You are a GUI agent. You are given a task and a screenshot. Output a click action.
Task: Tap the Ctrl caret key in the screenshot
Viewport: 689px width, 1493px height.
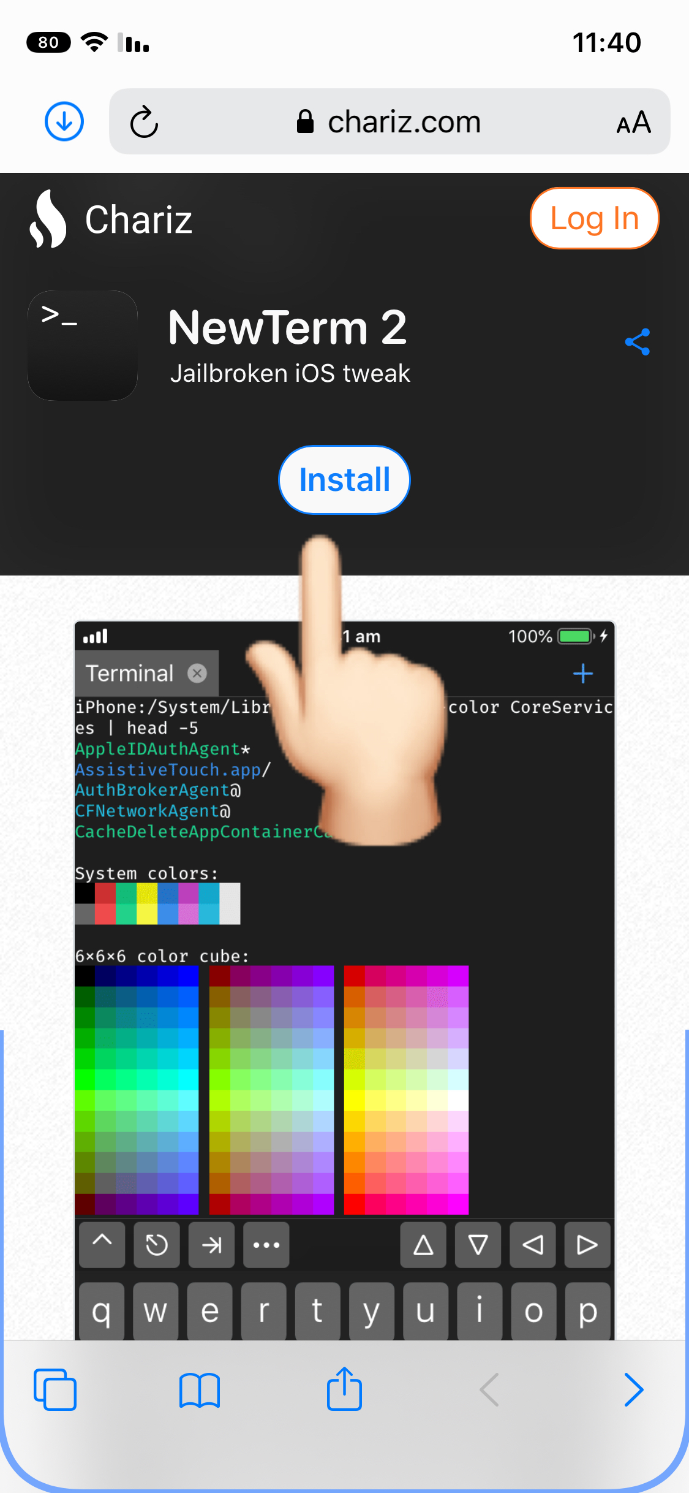coord(102,1244)
